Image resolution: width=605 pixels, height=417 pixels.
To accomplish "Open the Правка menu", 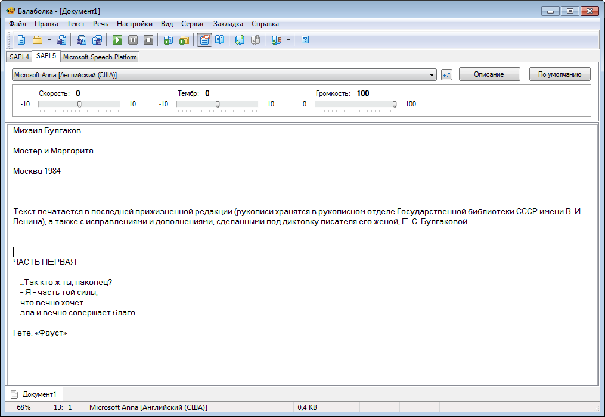I will [x=46, y=24].
